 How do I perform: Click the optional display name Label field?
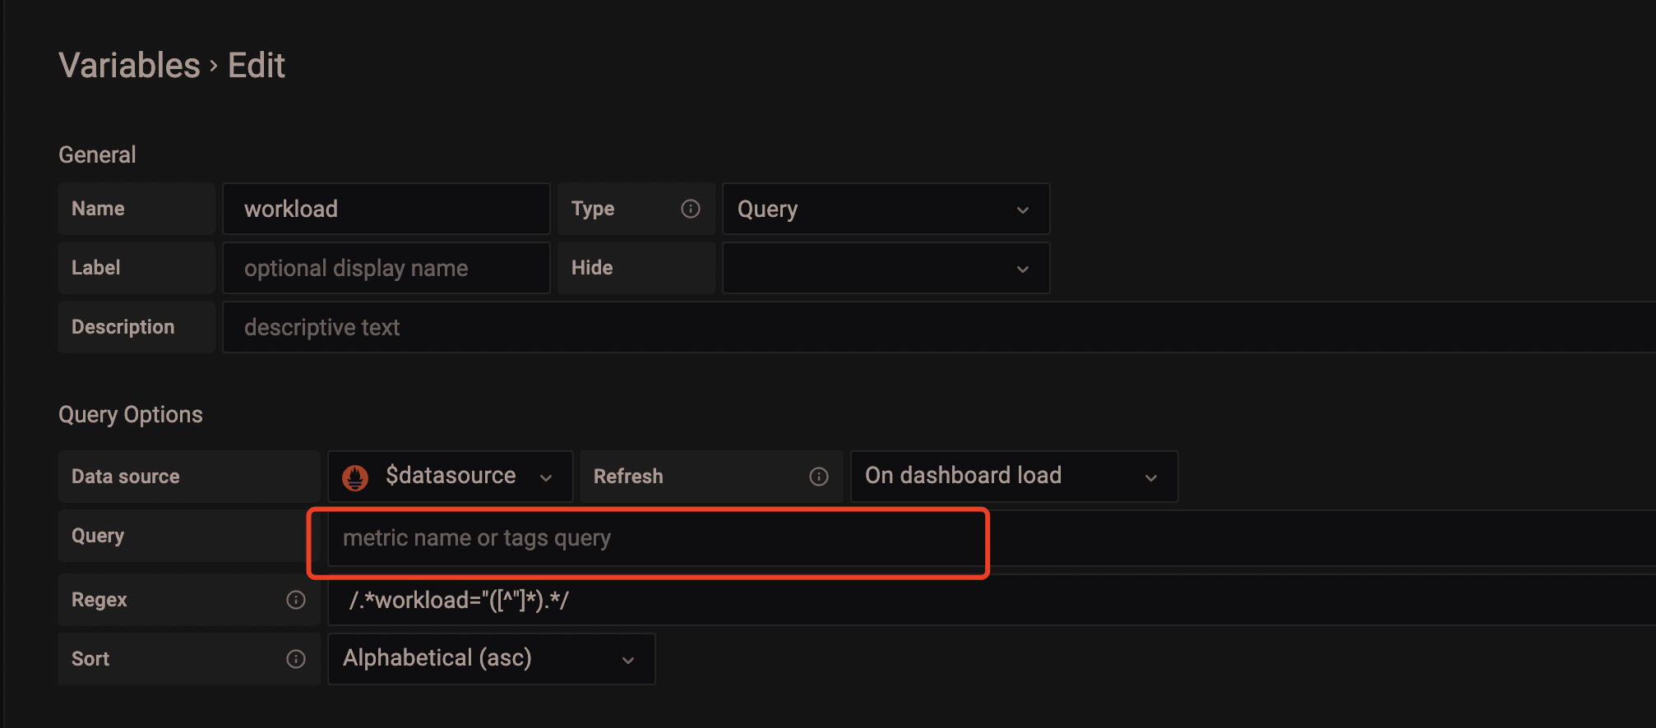386,268
